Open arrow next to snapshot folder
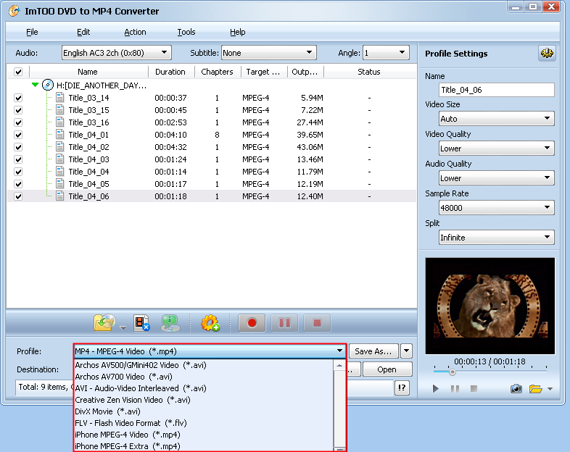 click(x=550, y=389)
